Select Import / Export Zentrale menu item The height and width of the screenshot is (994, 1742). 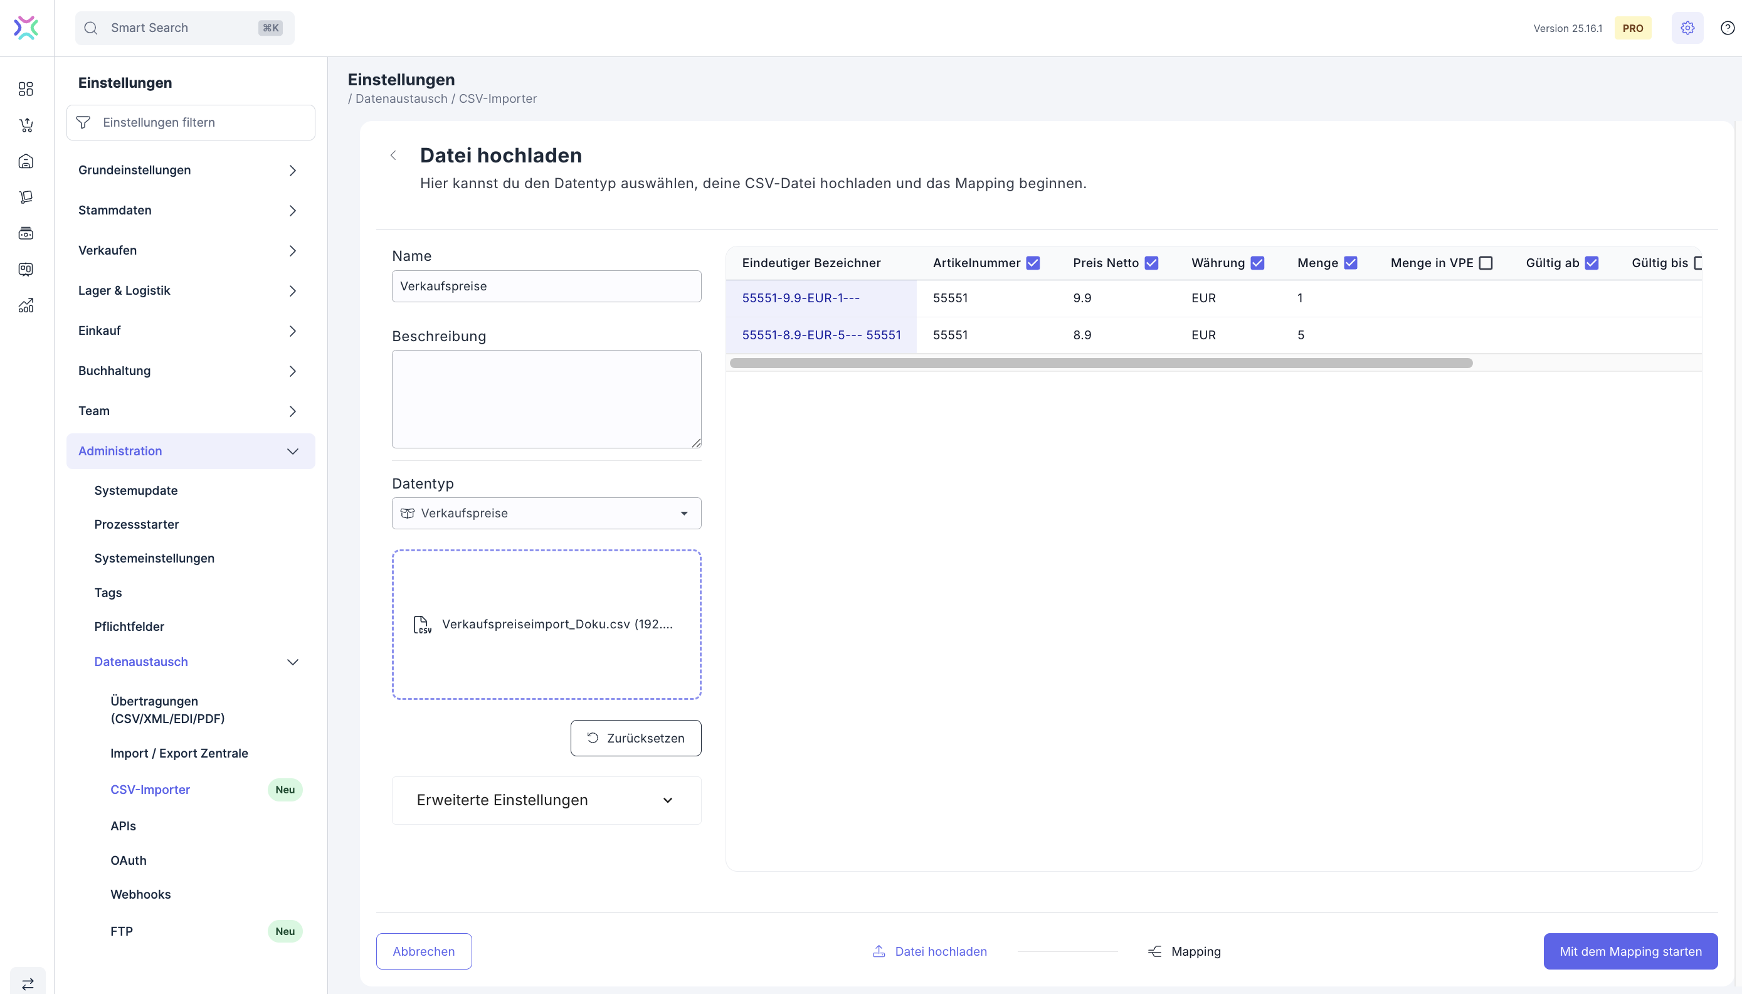pos(179,753)
